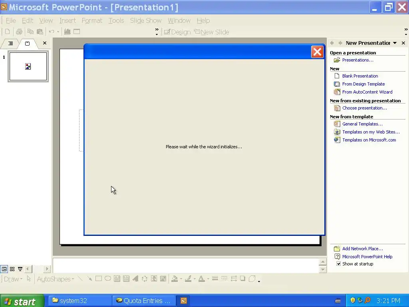This screenshot has height=307, width=409.
Task: Switch to the Slides tab
Action: point(28,43)
